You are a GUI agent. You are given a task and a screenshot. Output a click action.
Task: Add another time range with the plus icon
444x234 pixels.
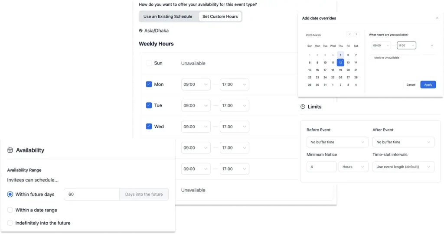(x=432, y=45)
